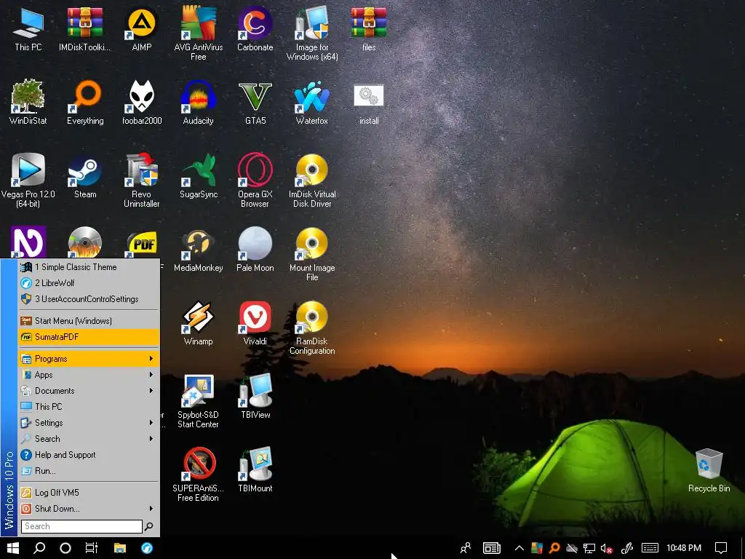Log Off VM5 from start menu
The image size is (745, 559).
pos(89,493)
